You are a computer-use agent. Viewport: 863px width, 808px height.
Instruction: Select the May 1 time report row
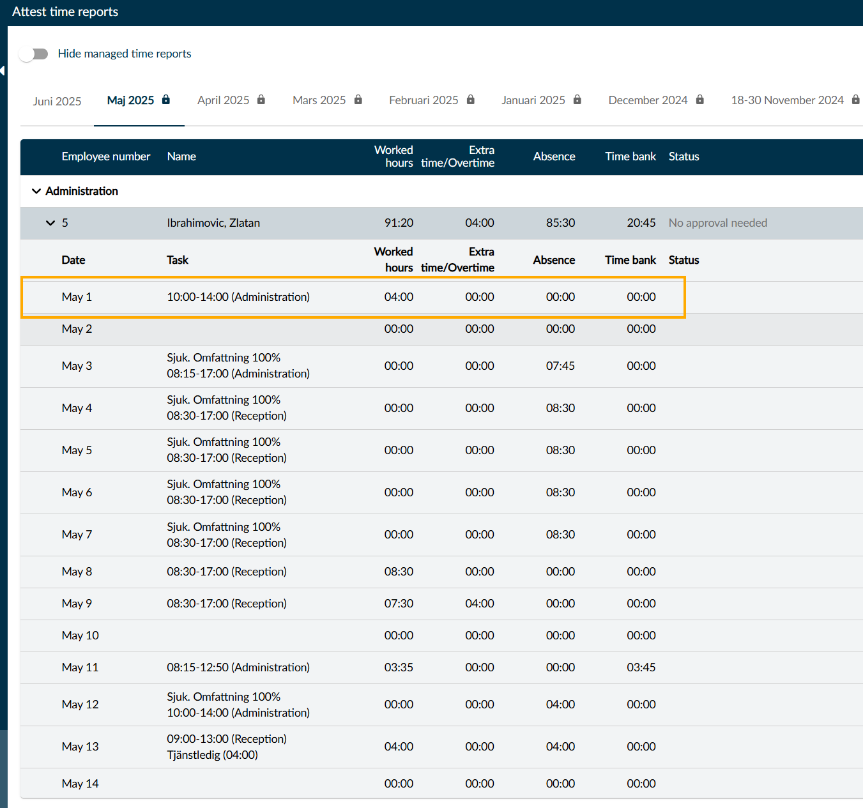click(x=353, y=297)
